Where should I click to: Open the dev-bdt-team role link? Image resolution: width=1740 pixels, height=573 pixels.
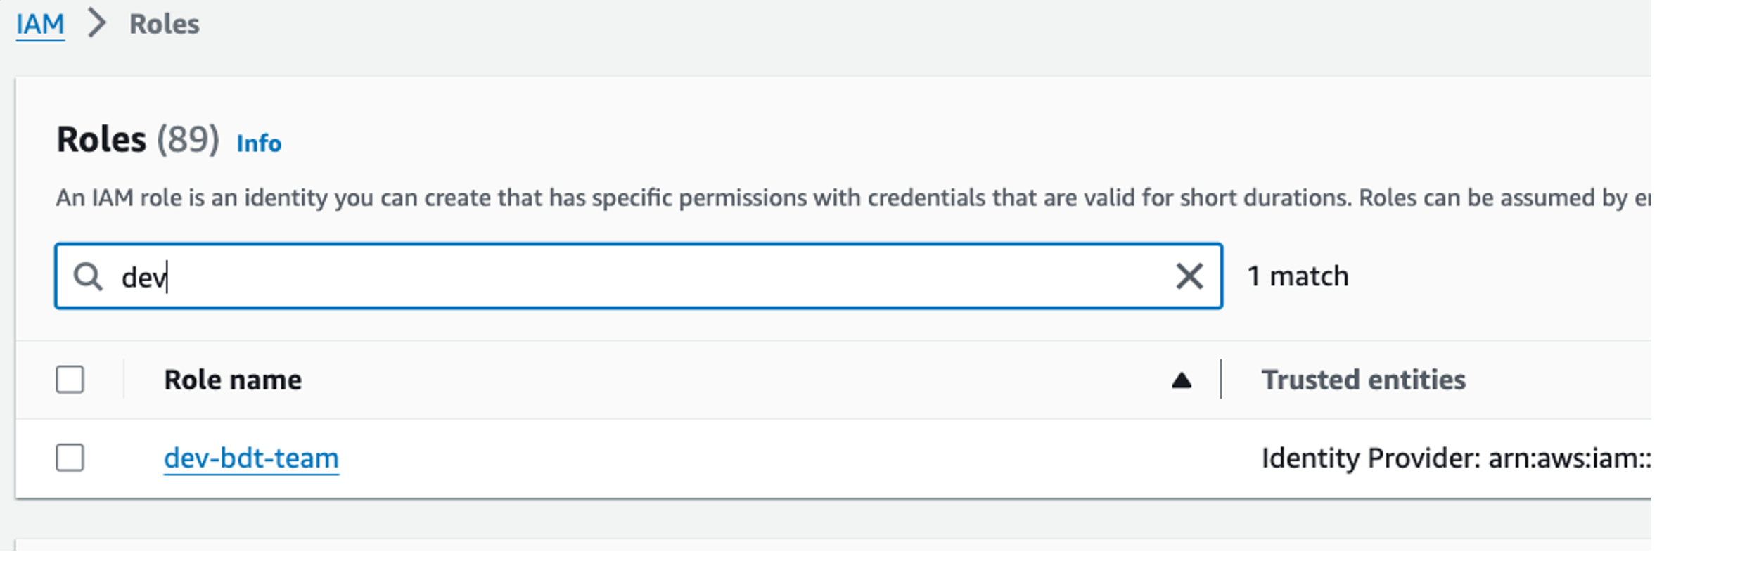(251, 458)
